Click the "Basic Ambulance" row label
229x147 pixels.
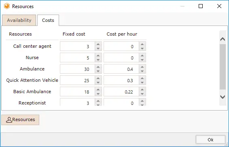[32, 92]
